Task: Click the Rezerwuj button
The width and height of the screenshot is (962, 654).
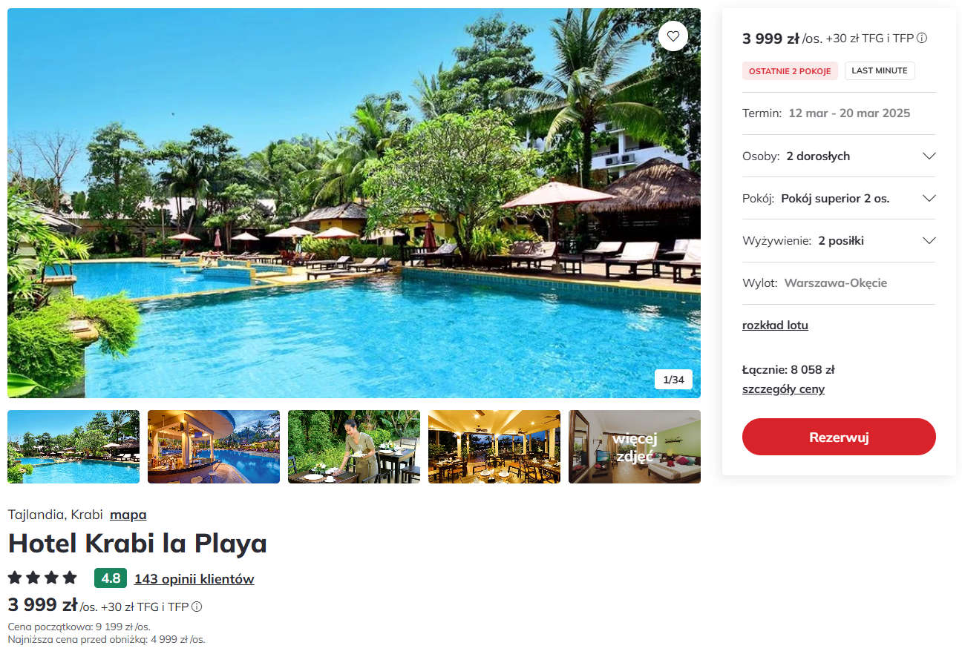Action: click(x=839, y=437)
